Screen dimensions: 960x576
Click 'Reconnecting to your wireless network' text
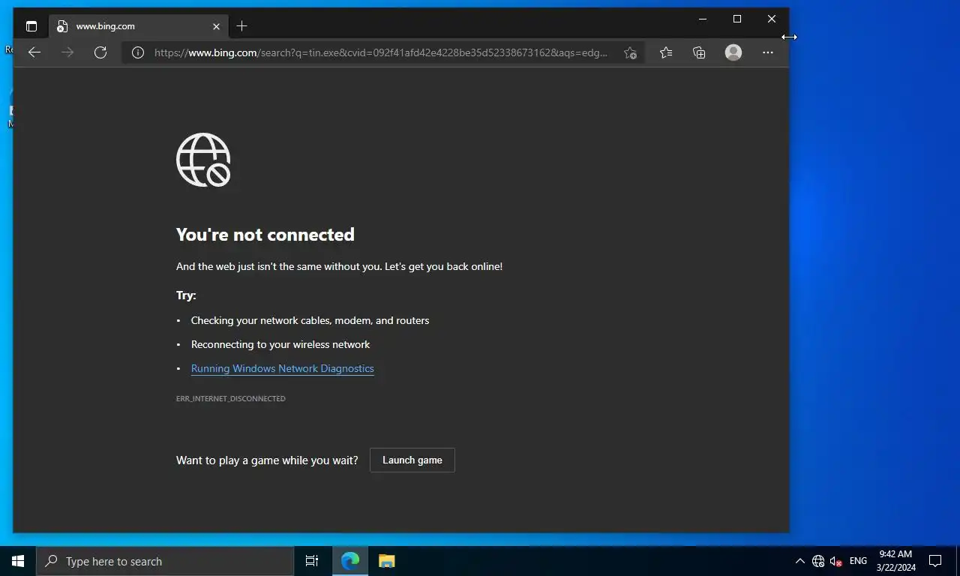(280, 344)
